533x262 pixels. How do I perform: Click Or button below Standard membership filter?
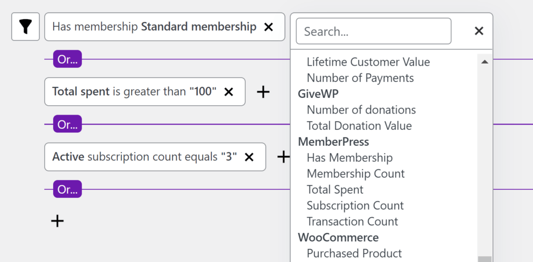(67, 59)
